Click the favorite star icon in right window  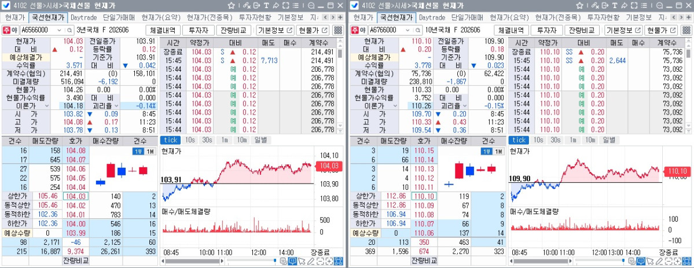pos(579,5)
